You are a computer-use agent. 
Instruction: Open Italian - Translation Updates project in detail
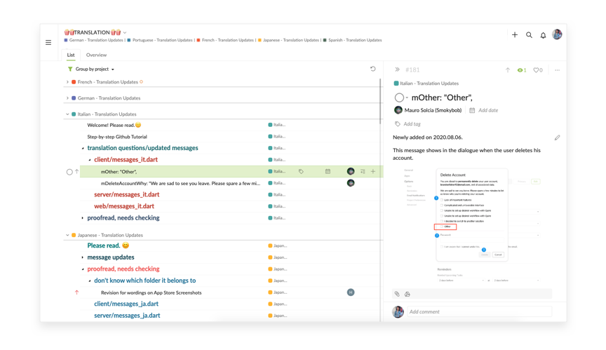click(x=426, y=83)
